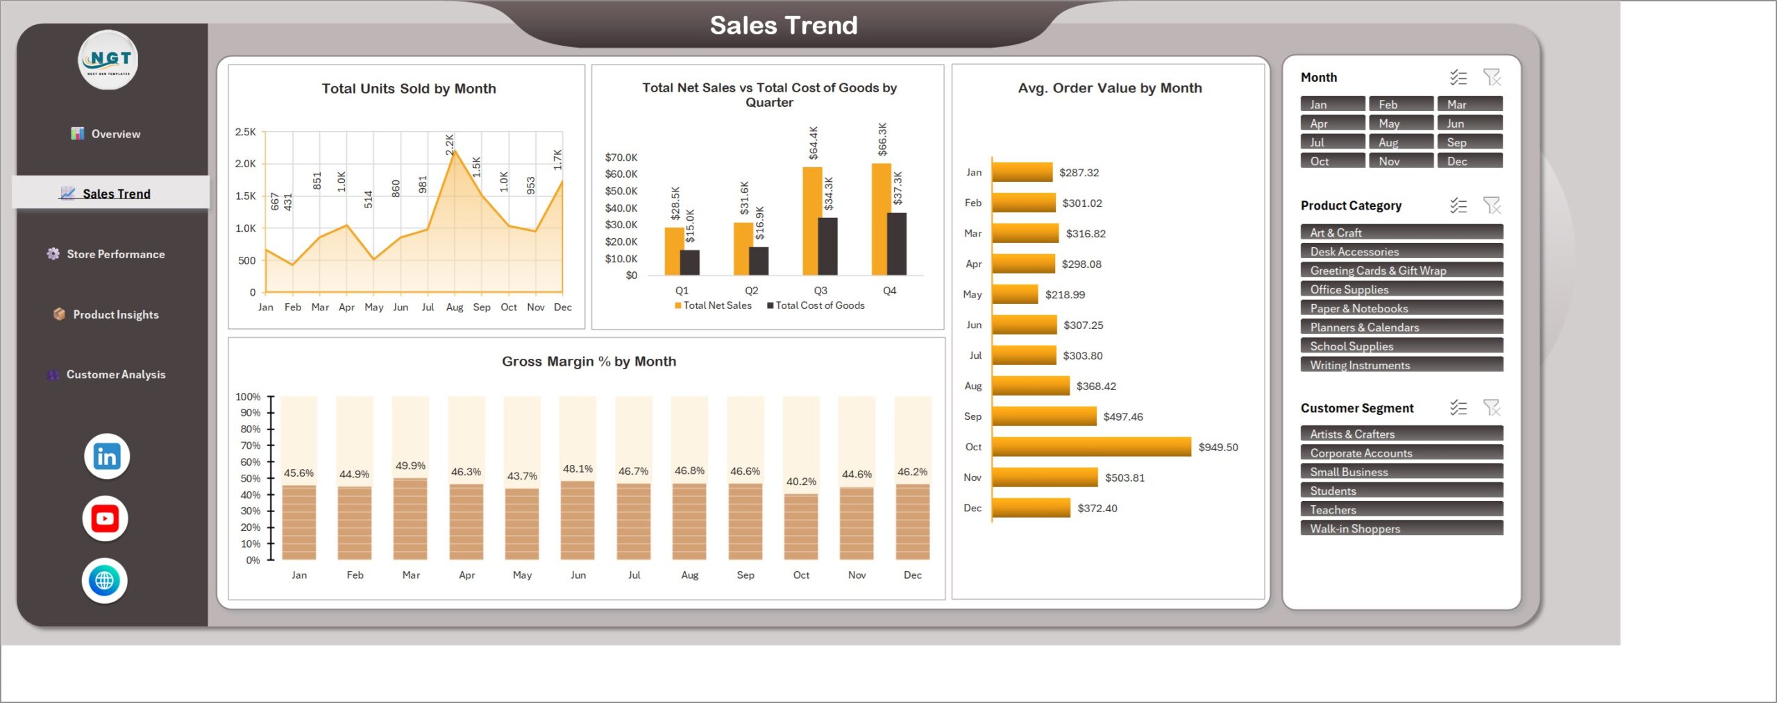Clear the Customer Segment filter

[x=1492, y=408]
